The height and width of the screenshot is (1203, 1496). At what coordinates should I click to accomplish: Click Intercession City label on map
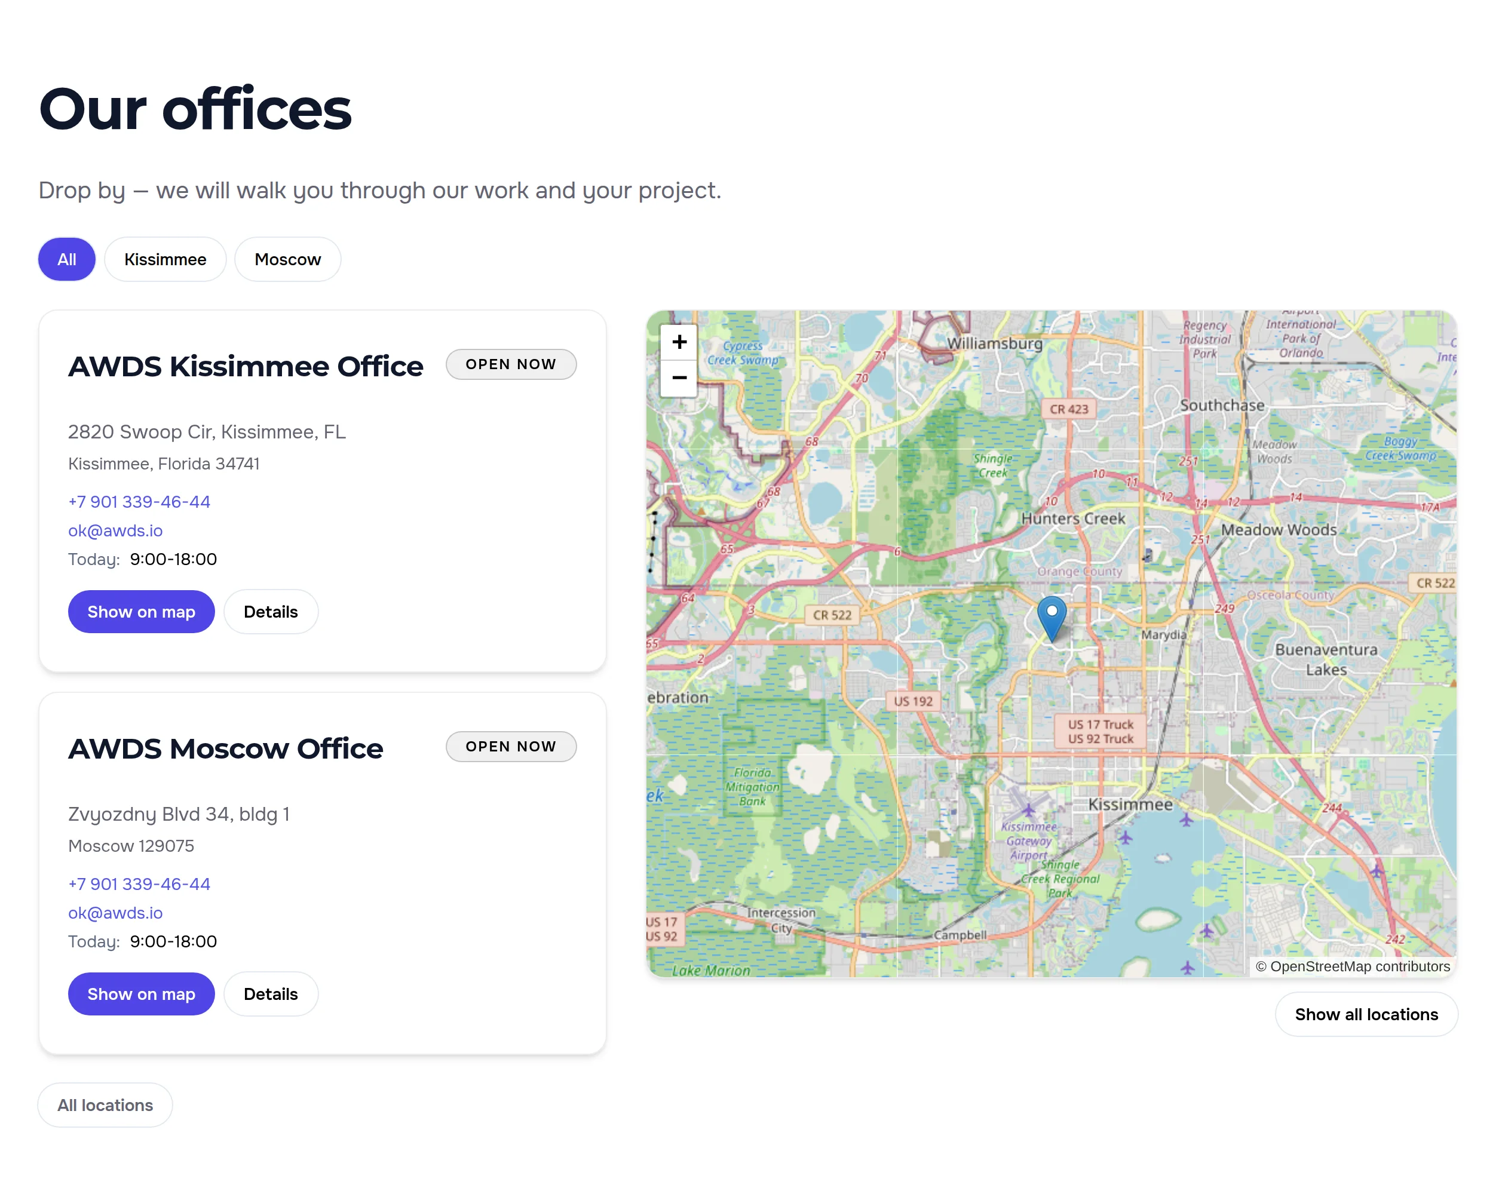click(x=781, y=920)
